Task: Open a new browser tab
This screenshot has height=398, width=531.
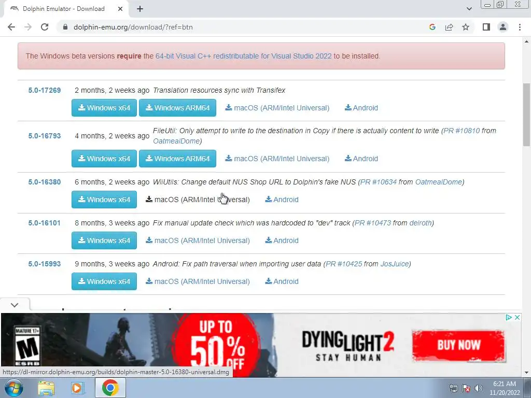Action: 140,9
